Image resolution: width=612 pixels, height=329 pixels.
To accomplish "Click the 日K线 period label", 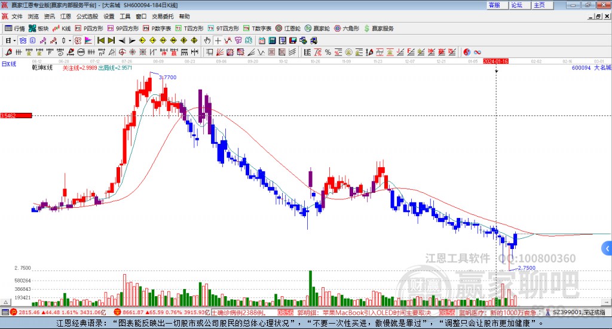I will [9, 64].
